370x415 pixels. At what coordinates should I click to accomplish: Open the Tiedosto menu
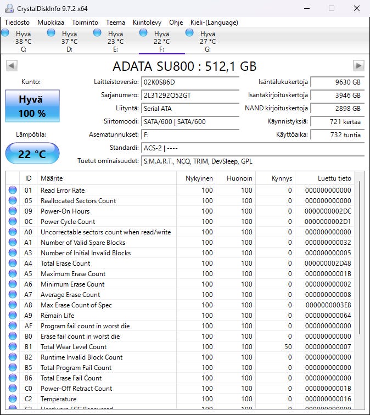click(x=17, y=23)
